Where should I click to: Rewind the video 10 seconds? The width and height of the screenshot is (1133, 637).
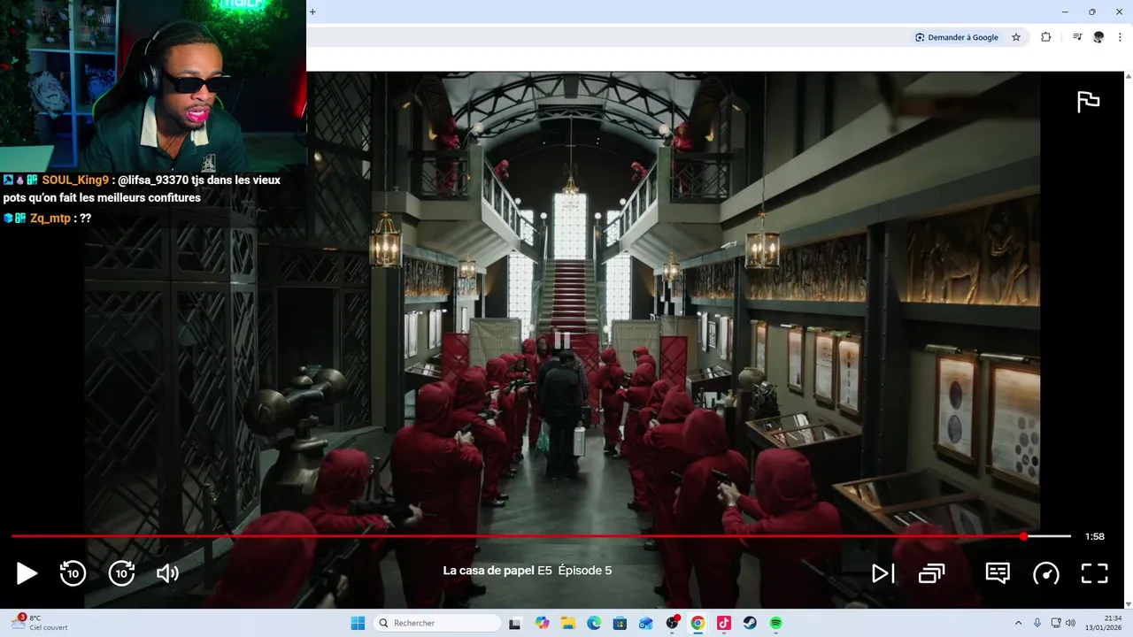(x=73, y=573)
